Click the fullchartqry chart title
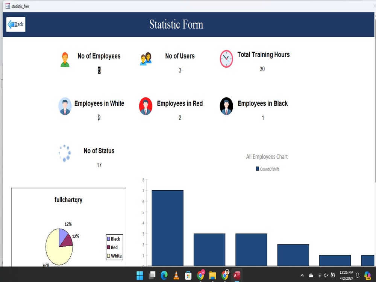376x282 pixels. 68,200
